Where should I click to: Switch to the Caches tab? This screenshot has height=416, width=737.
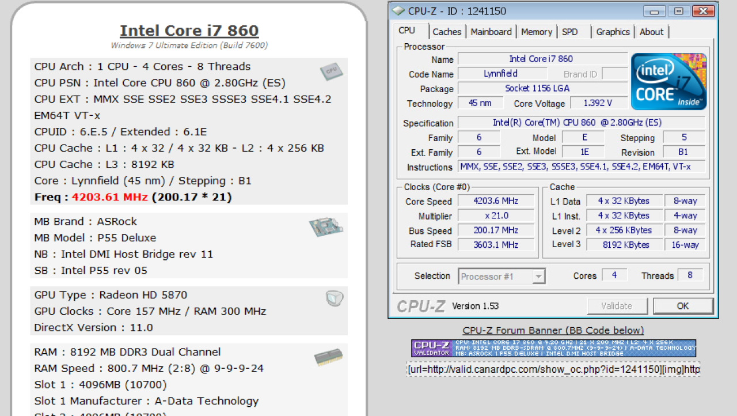coord(447,32)
